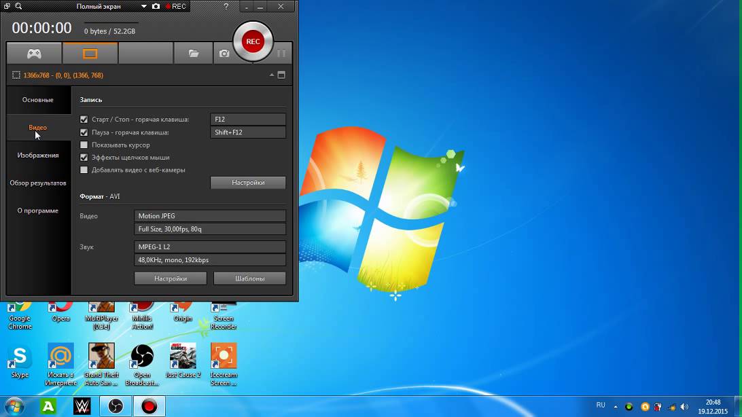Screen dimensions: 742x417
Task: Click the F12 hotkey field
Action: [248, 119]
